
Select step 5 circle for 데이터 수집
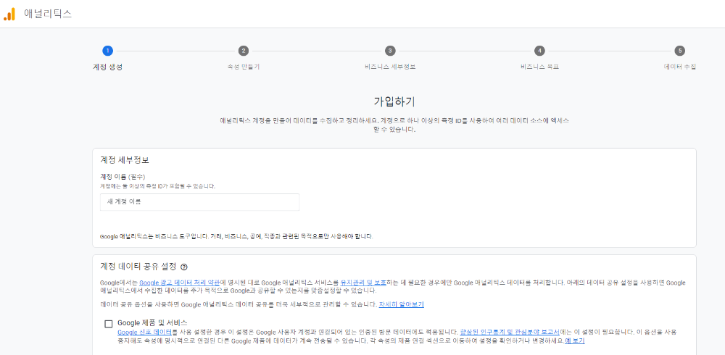[x=679, y=51]
